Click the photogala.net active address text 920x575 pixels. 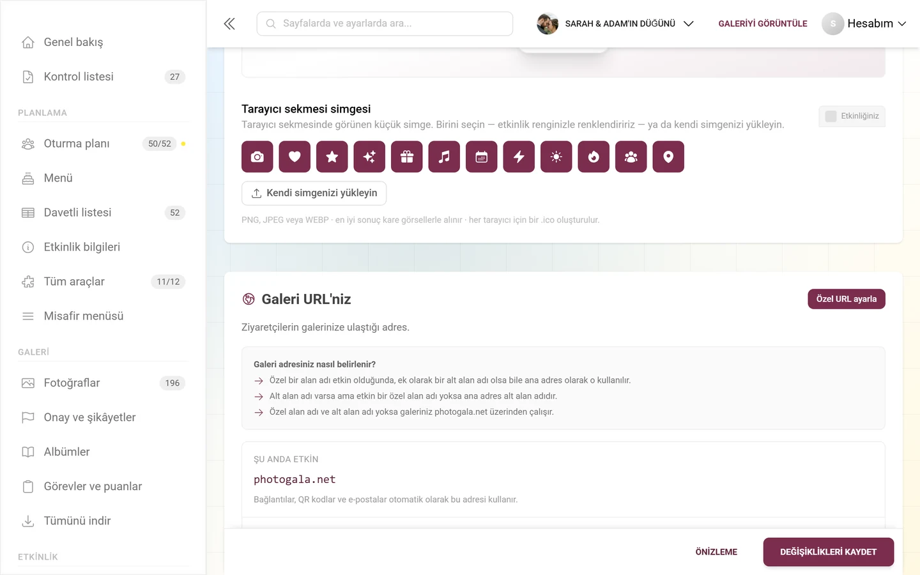click(x=295, y=479)
